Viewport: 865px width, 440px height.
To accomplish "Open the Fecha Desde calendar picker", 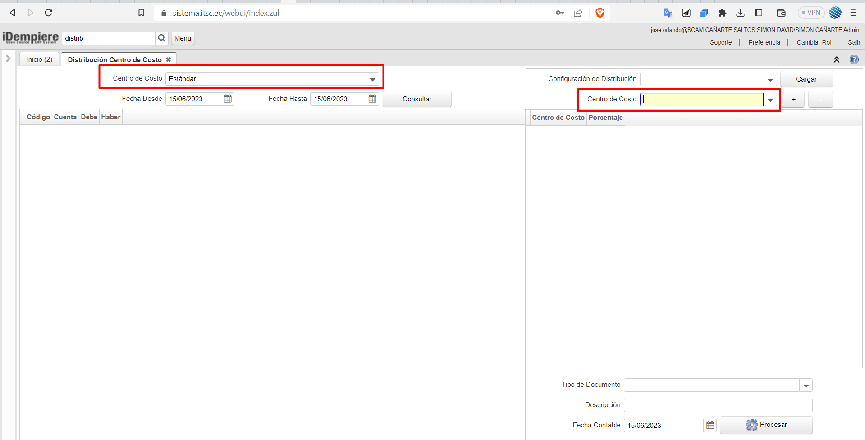I will [x=228, y=99].
